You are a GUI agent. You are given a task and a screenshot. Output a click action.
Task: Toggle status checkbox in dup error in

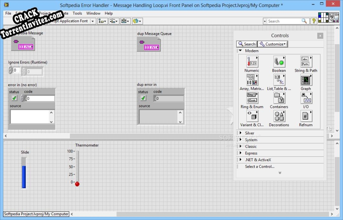click(x=143, y=98)
